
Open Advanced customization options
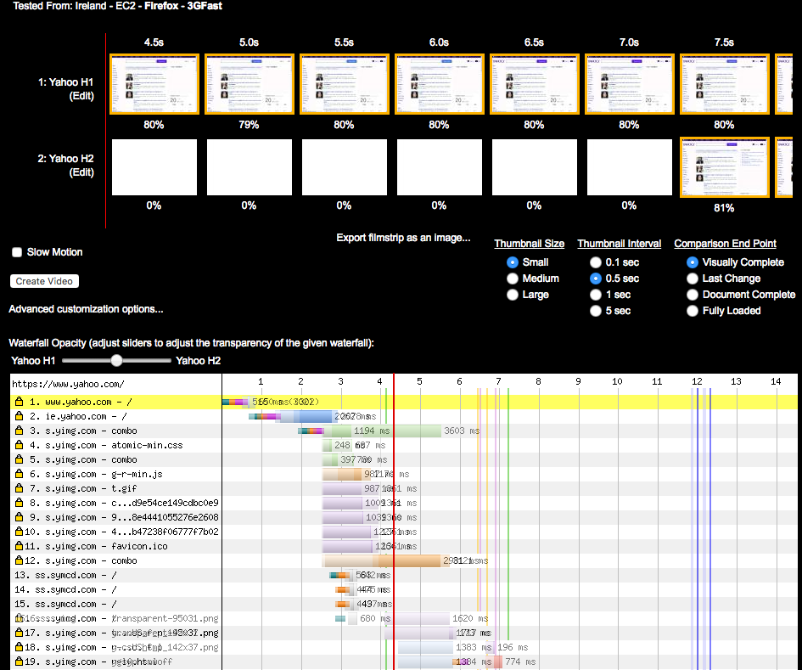[x=86, y=309]
